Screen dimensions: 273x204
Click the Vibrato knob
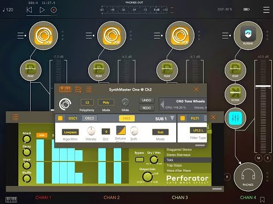(91, 131)
